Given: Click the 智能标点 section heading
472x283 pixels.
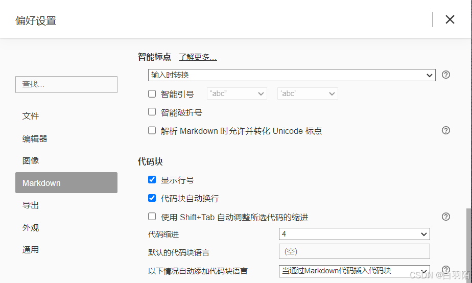Looking at the screenshot, I should point(154,57).
